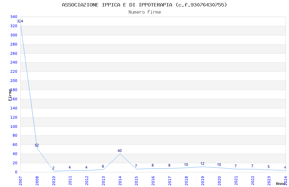Click the 2008 year label on x-axis
Viewport: 289px width, 187px height.
pyautogui.click(x=37, y=181)
